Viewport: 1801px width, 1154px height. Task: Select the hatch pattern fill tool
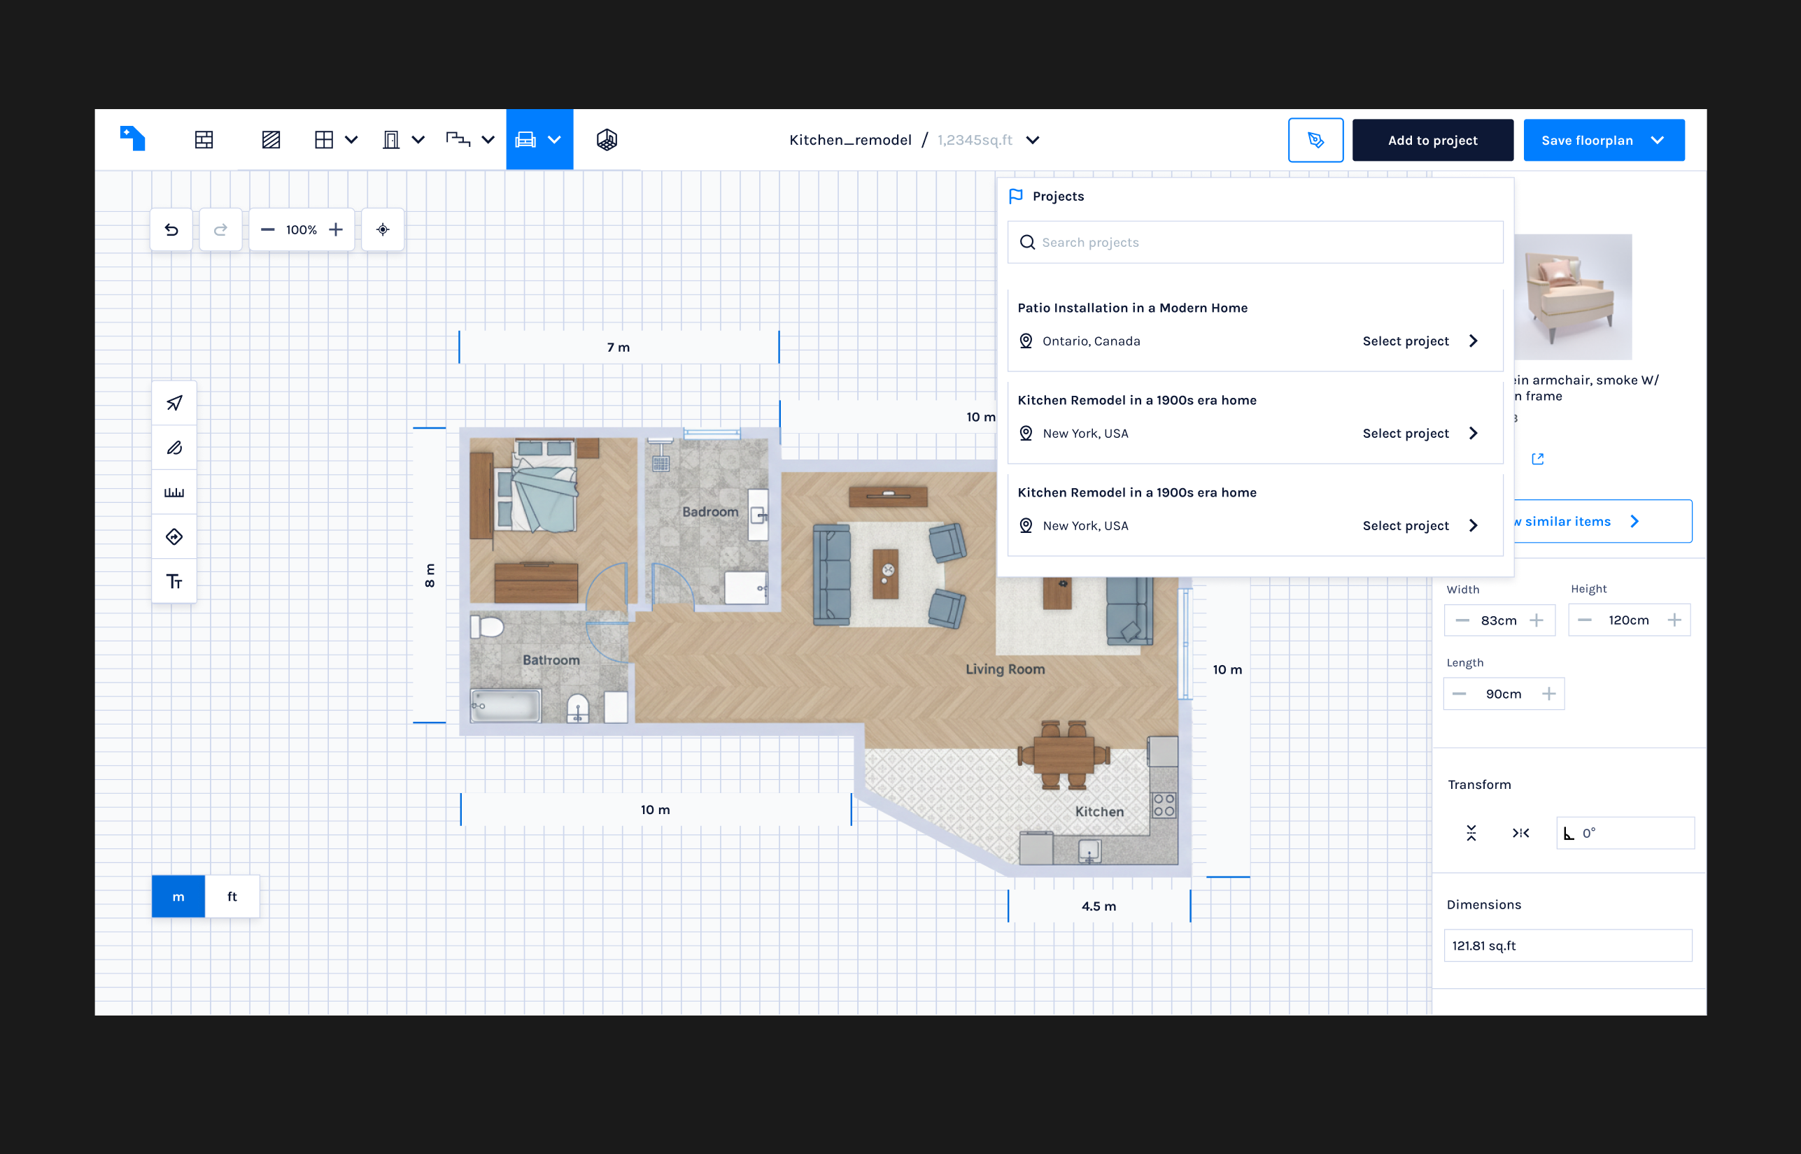pyautogui.click(x=271, y=139)
